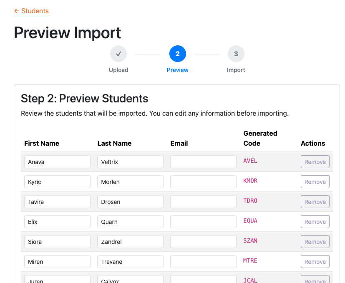Select the Last Name field showing Quarn
This screenshot has height=283, width=345.
(130, 221)
